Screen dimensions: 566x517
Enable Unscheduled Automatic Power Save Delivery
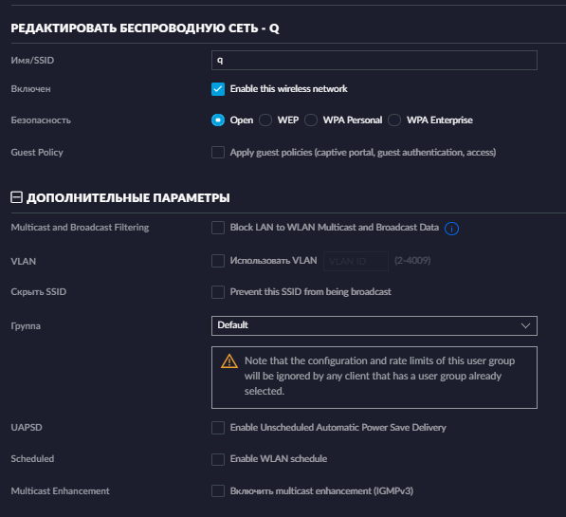point(218,428)
